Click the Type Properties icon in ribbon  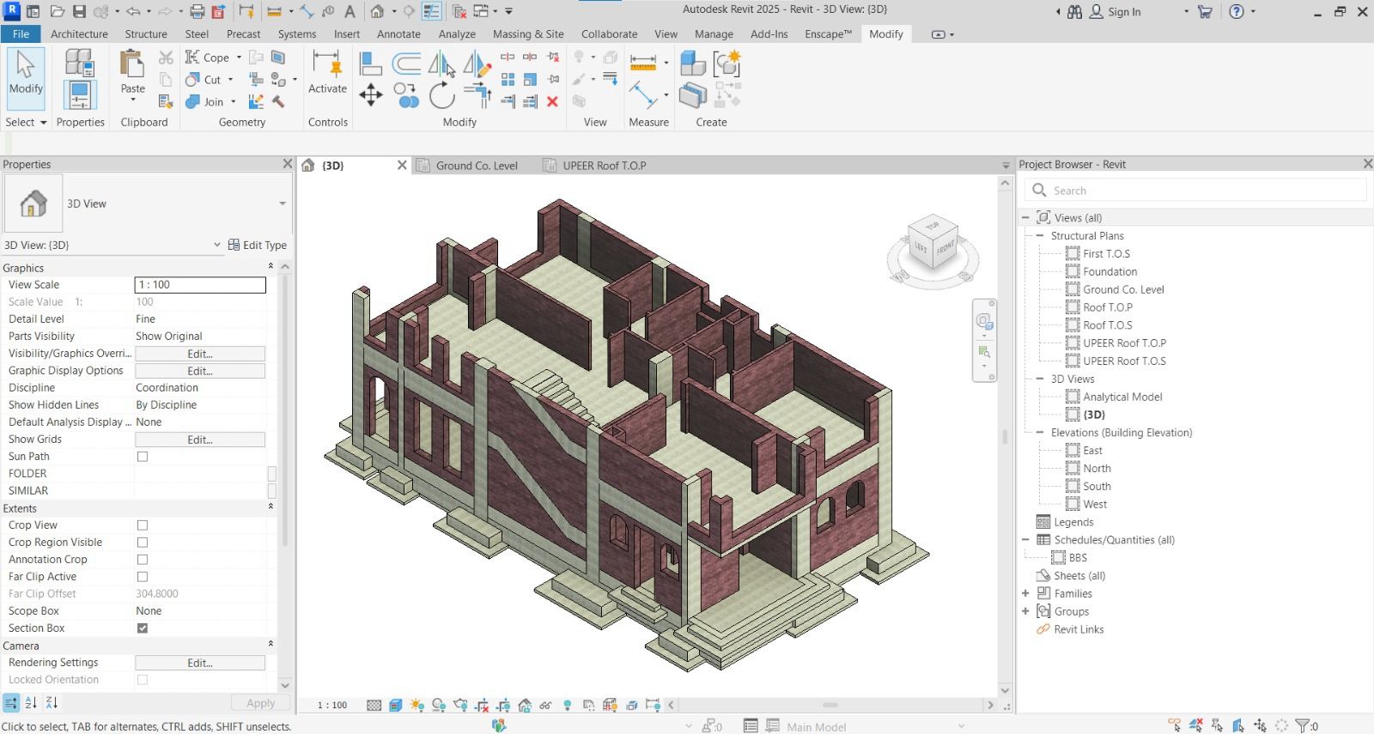[x=79, y=64]
